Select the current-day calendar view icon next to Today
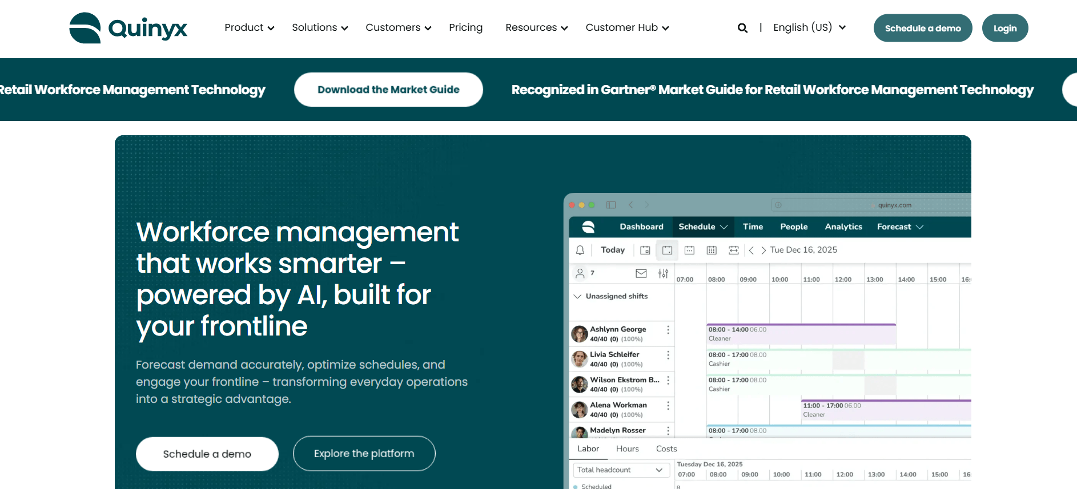1077x489 pixels. pyautogui.click(x=645, y=250)
